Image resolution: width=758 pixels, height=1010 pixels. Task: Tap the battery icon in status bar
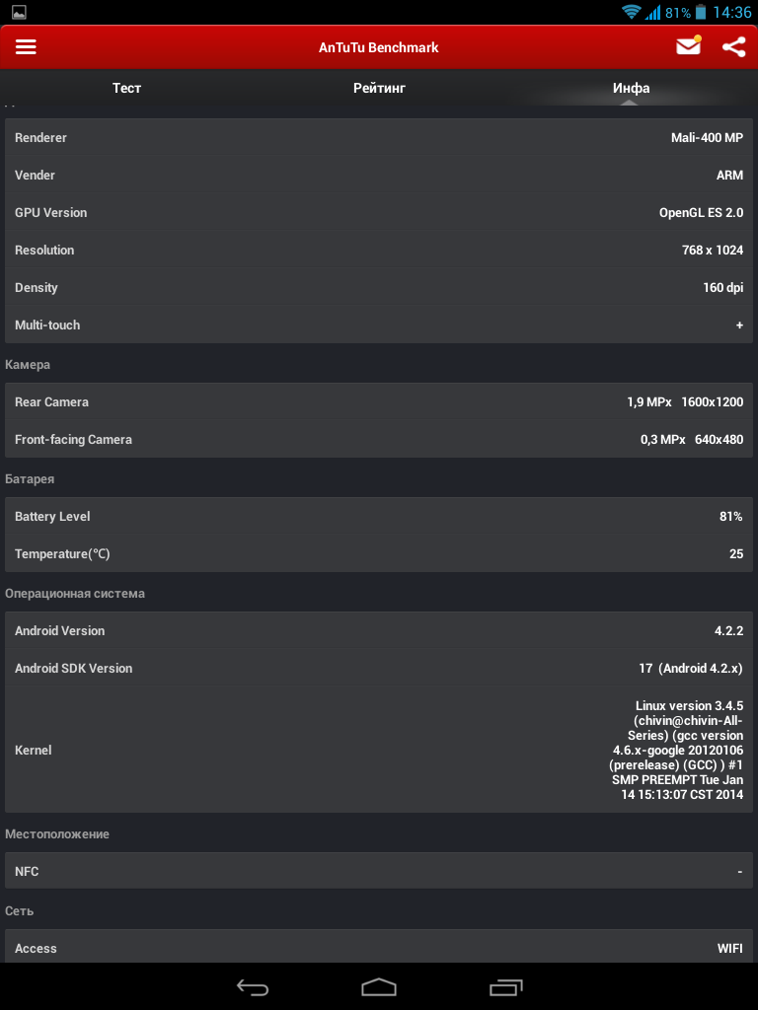pos(702,12)
